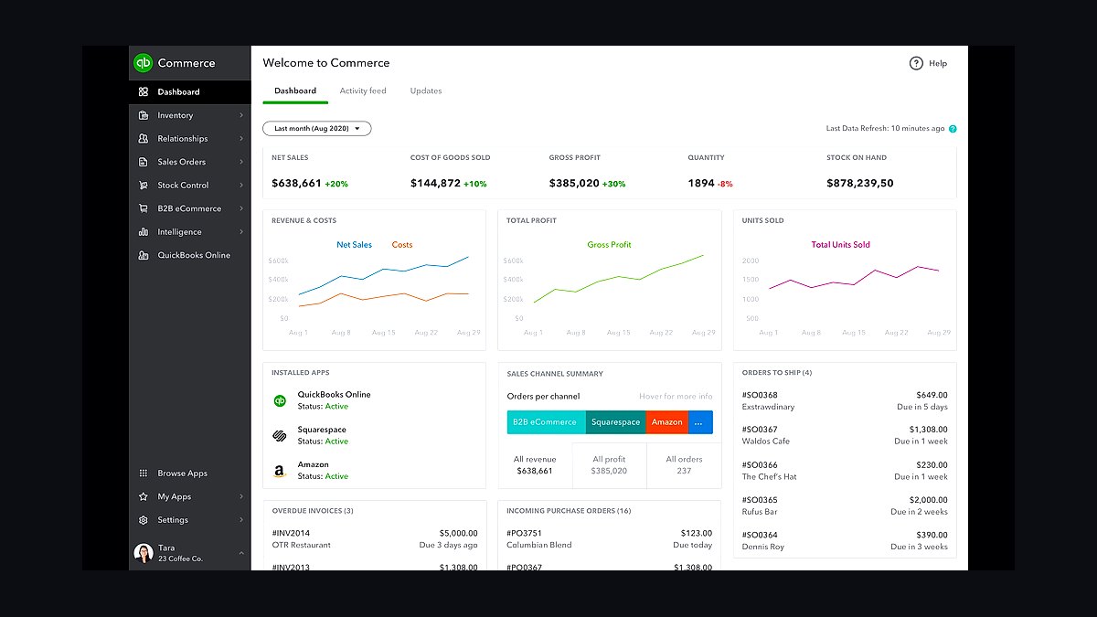Click the Gross Profit chart legend
Viewport: 1097px width, 617px height.
click(609, 245)
